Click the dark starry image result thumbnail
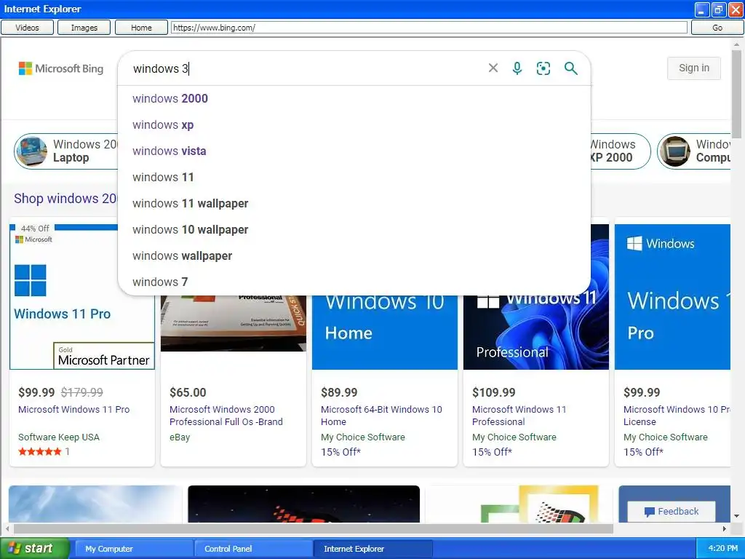 pyautogui.click(x=303, y=504)
